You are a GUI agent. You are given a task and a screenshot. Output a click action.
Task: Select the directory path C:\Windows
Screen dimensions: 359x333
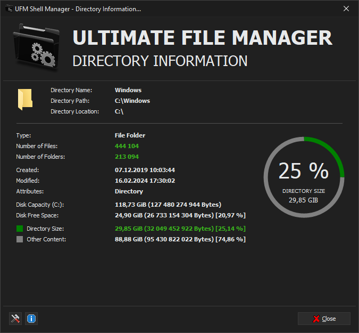[132, 101]
